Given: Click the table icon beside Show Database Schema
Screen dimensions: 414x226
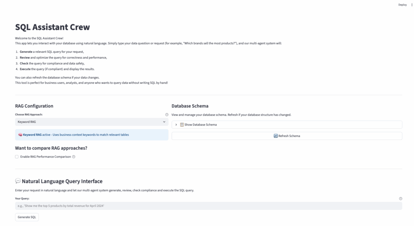Looking at the screenshot, I should tap(182, 125).
